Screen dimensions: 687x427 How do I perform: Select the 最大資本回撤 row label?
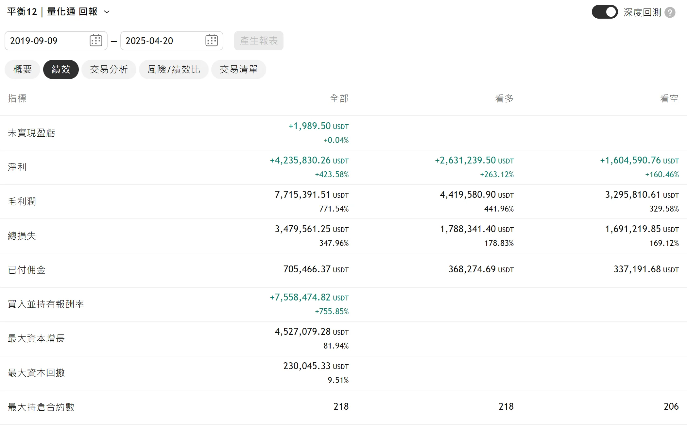pyautogui.click(x=36, y=373)
